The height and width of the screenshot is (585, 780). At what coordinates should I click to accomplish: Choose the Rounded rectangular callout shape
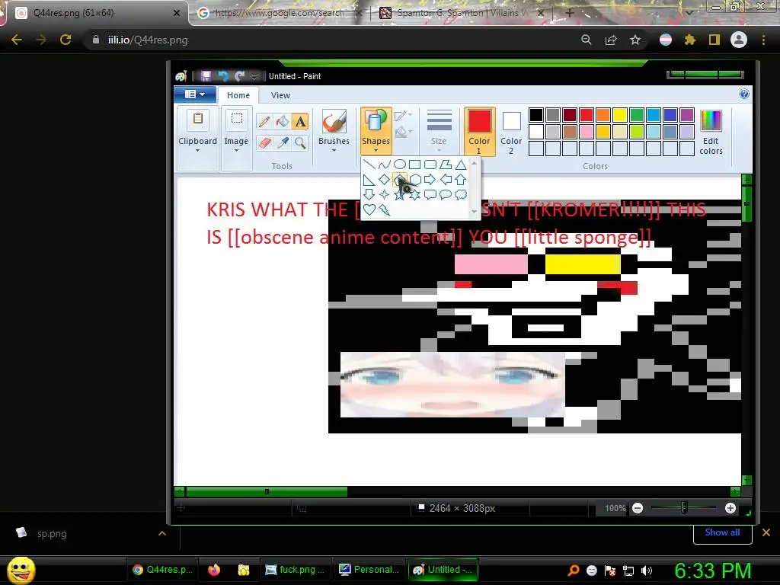click(430, 194)
